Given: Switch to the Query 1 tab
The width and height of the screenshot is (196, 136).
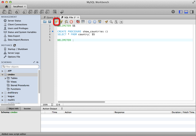Looking at the screenshot, I should click(x=49, y=17).
